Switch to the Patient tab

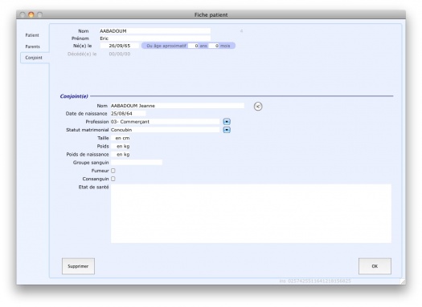click(32, 35)
